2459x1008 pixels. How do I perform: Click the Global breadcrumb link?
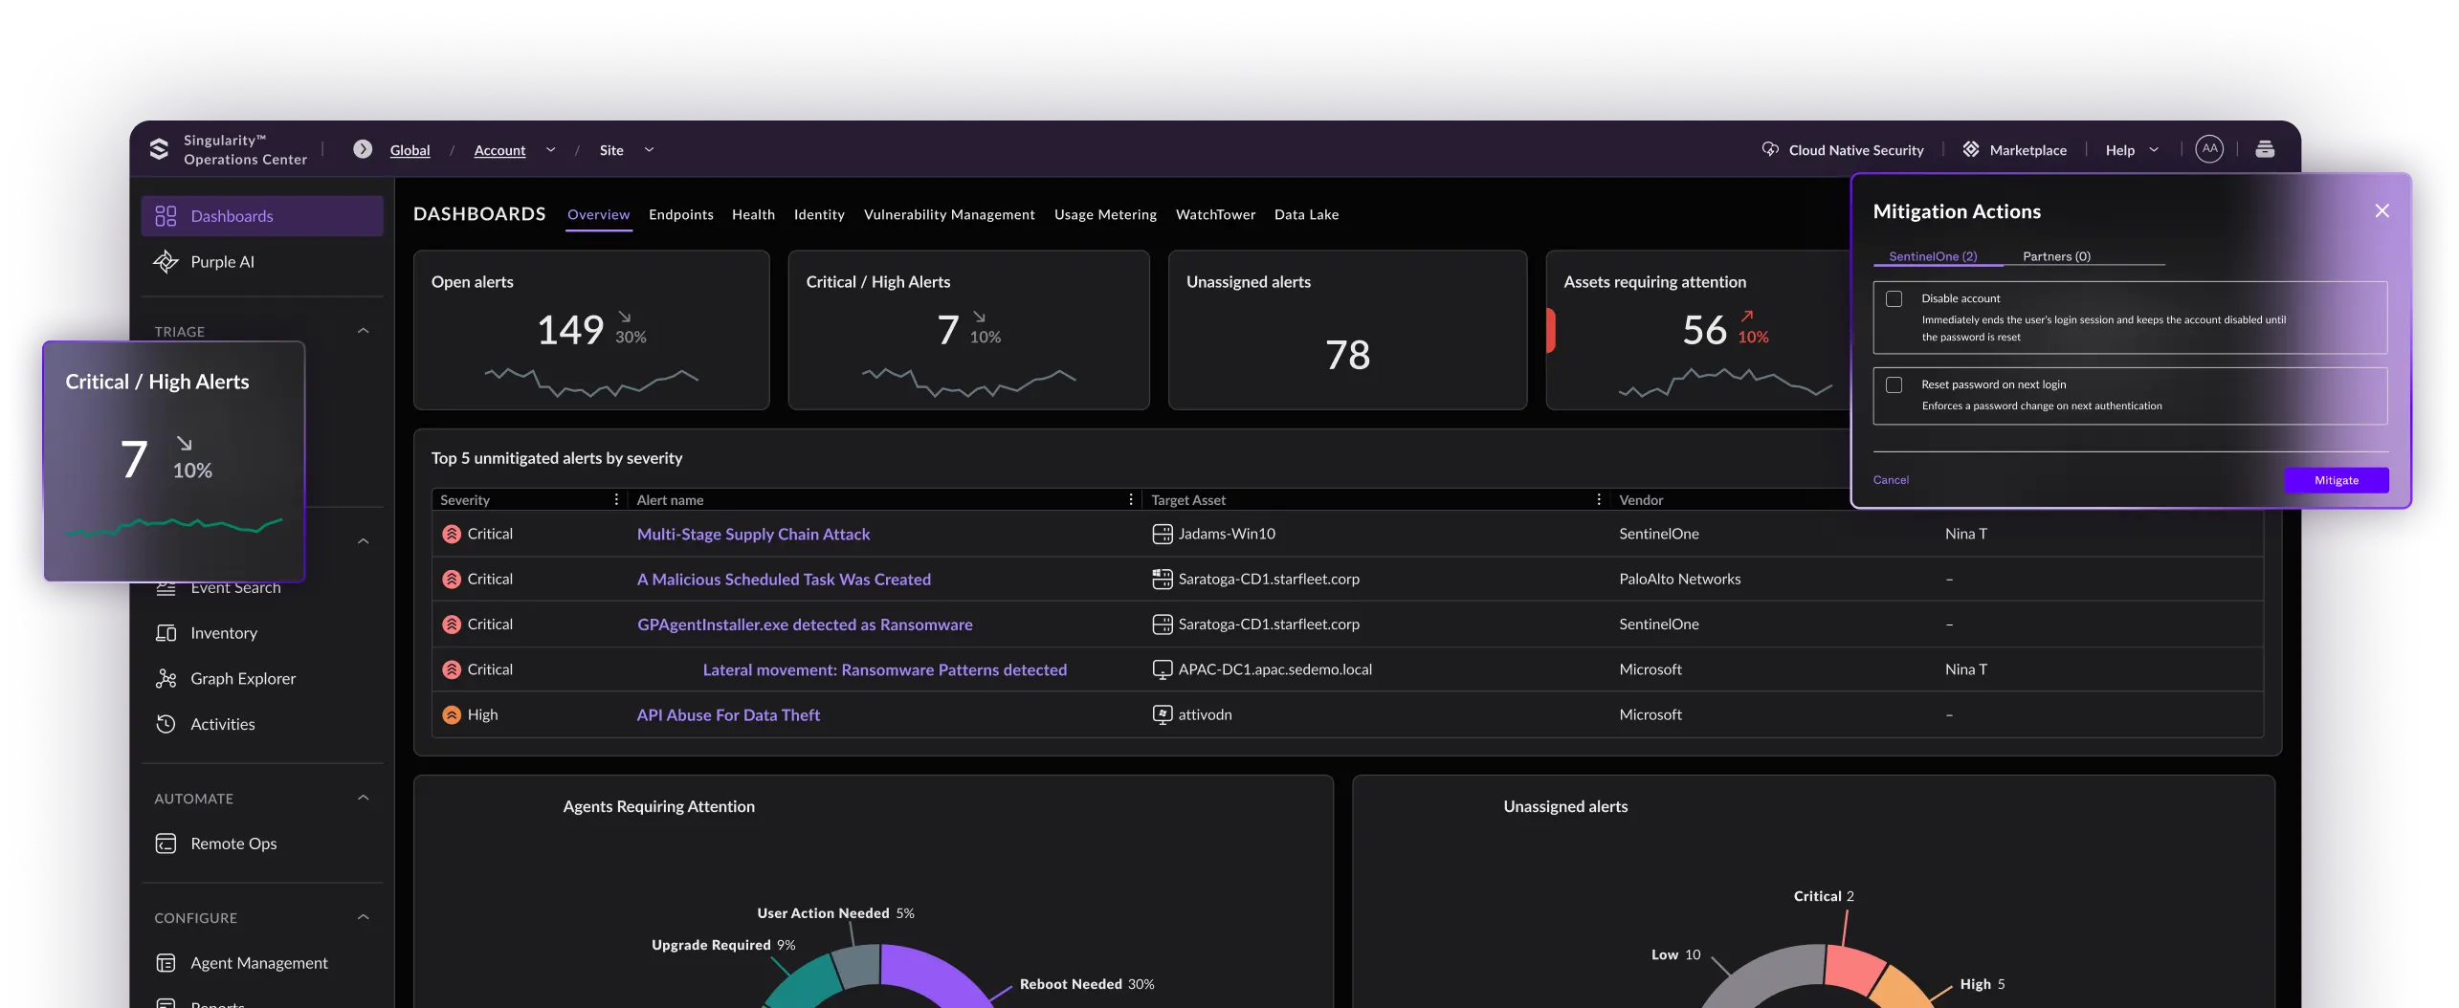[410, 150]
